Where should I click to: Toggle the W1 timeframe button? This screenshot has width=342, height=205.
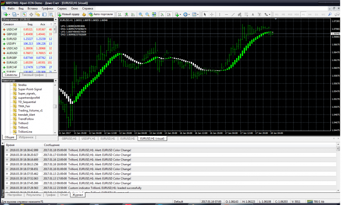[323, 14]
